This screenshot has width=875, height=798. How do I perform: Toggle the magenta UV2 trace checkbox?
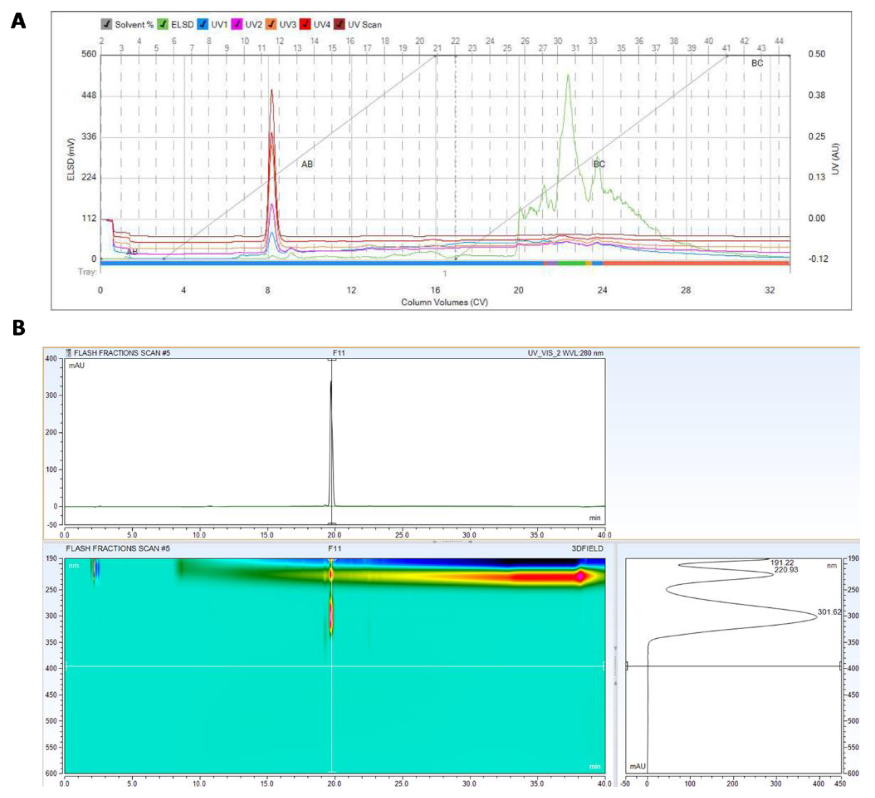click(x=236, y=24)
